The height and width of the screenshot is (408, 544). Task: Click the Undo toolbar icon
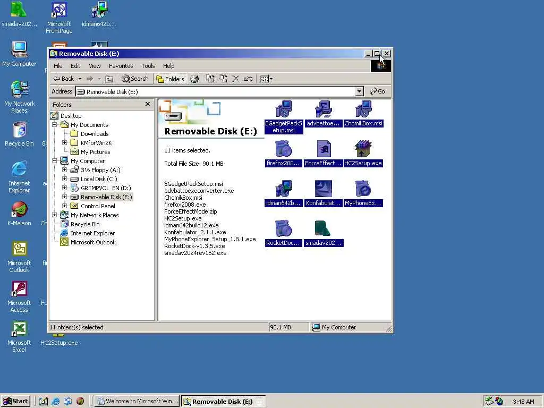click(249, 79)
